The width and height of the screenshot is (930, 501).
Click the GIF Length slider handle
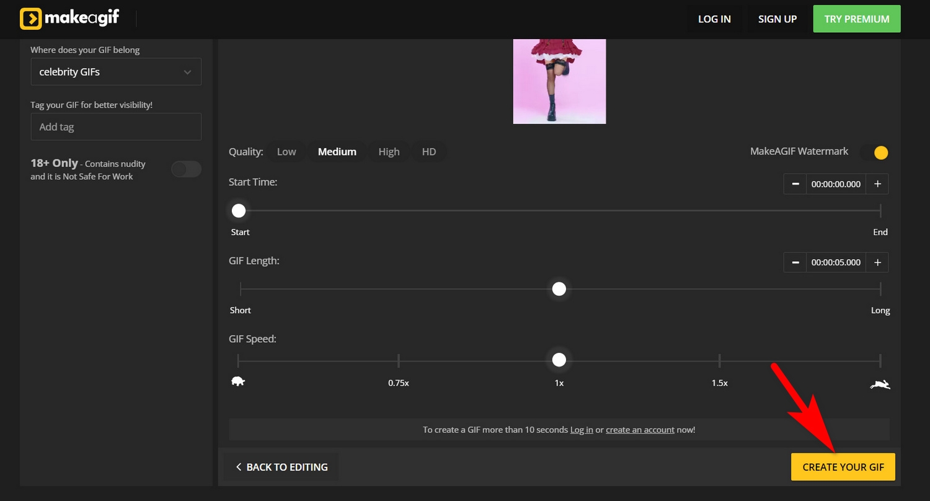coord(559,289)
